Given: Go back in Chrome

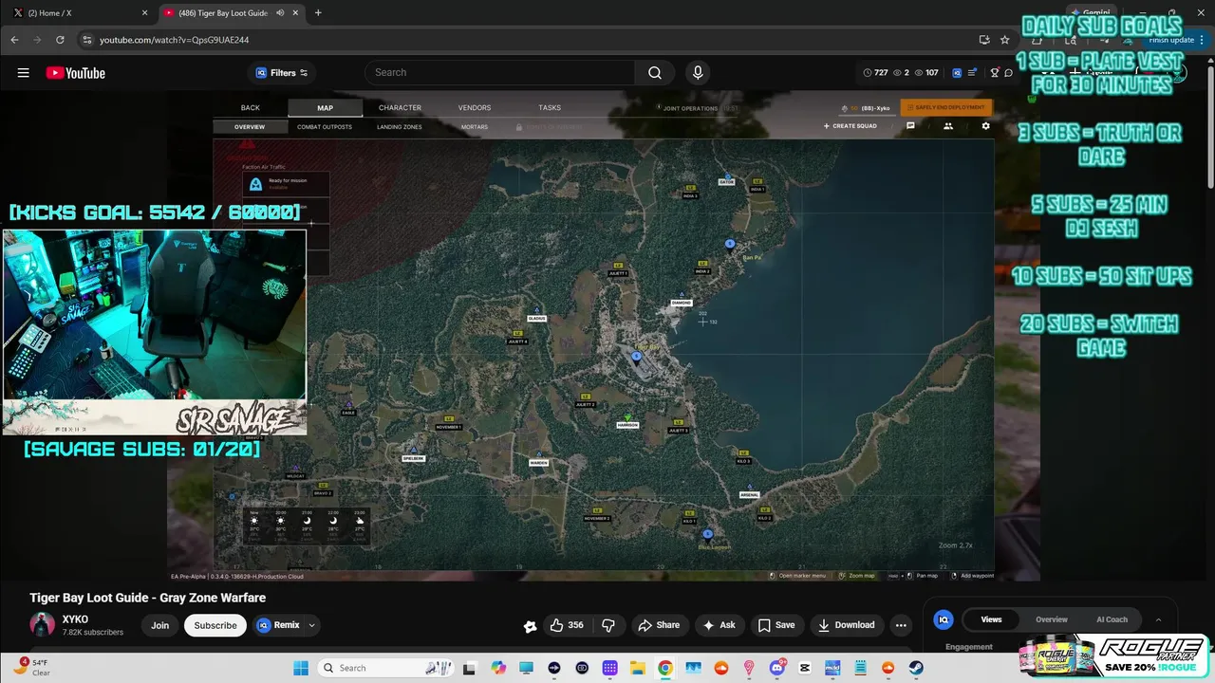Looking at the screenshot, I should click(14, 40).
